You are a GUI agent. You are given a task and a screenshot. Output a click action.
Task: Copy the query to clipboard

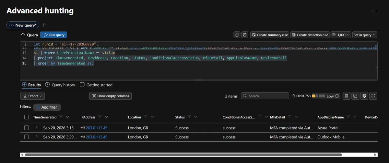pyautogui.click(x=237, y=35)
